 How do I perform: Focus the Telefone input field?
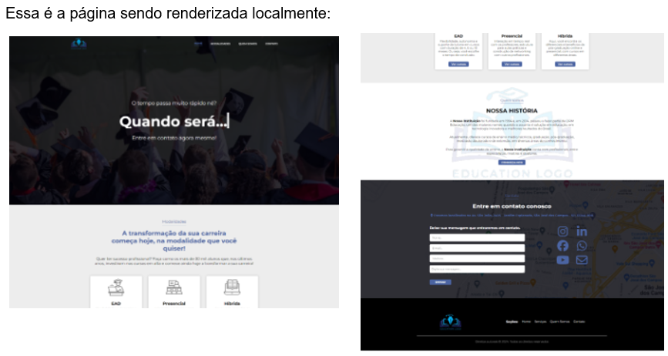point(477,258)
